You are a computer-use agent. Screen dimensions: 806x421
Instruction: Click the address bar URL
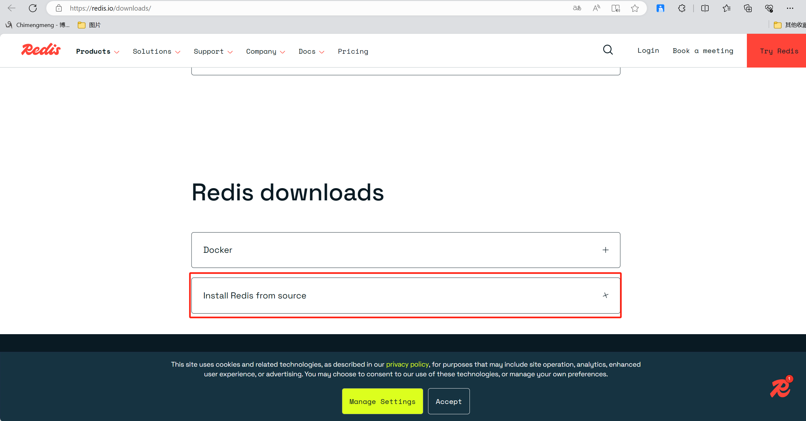point(110,8)
